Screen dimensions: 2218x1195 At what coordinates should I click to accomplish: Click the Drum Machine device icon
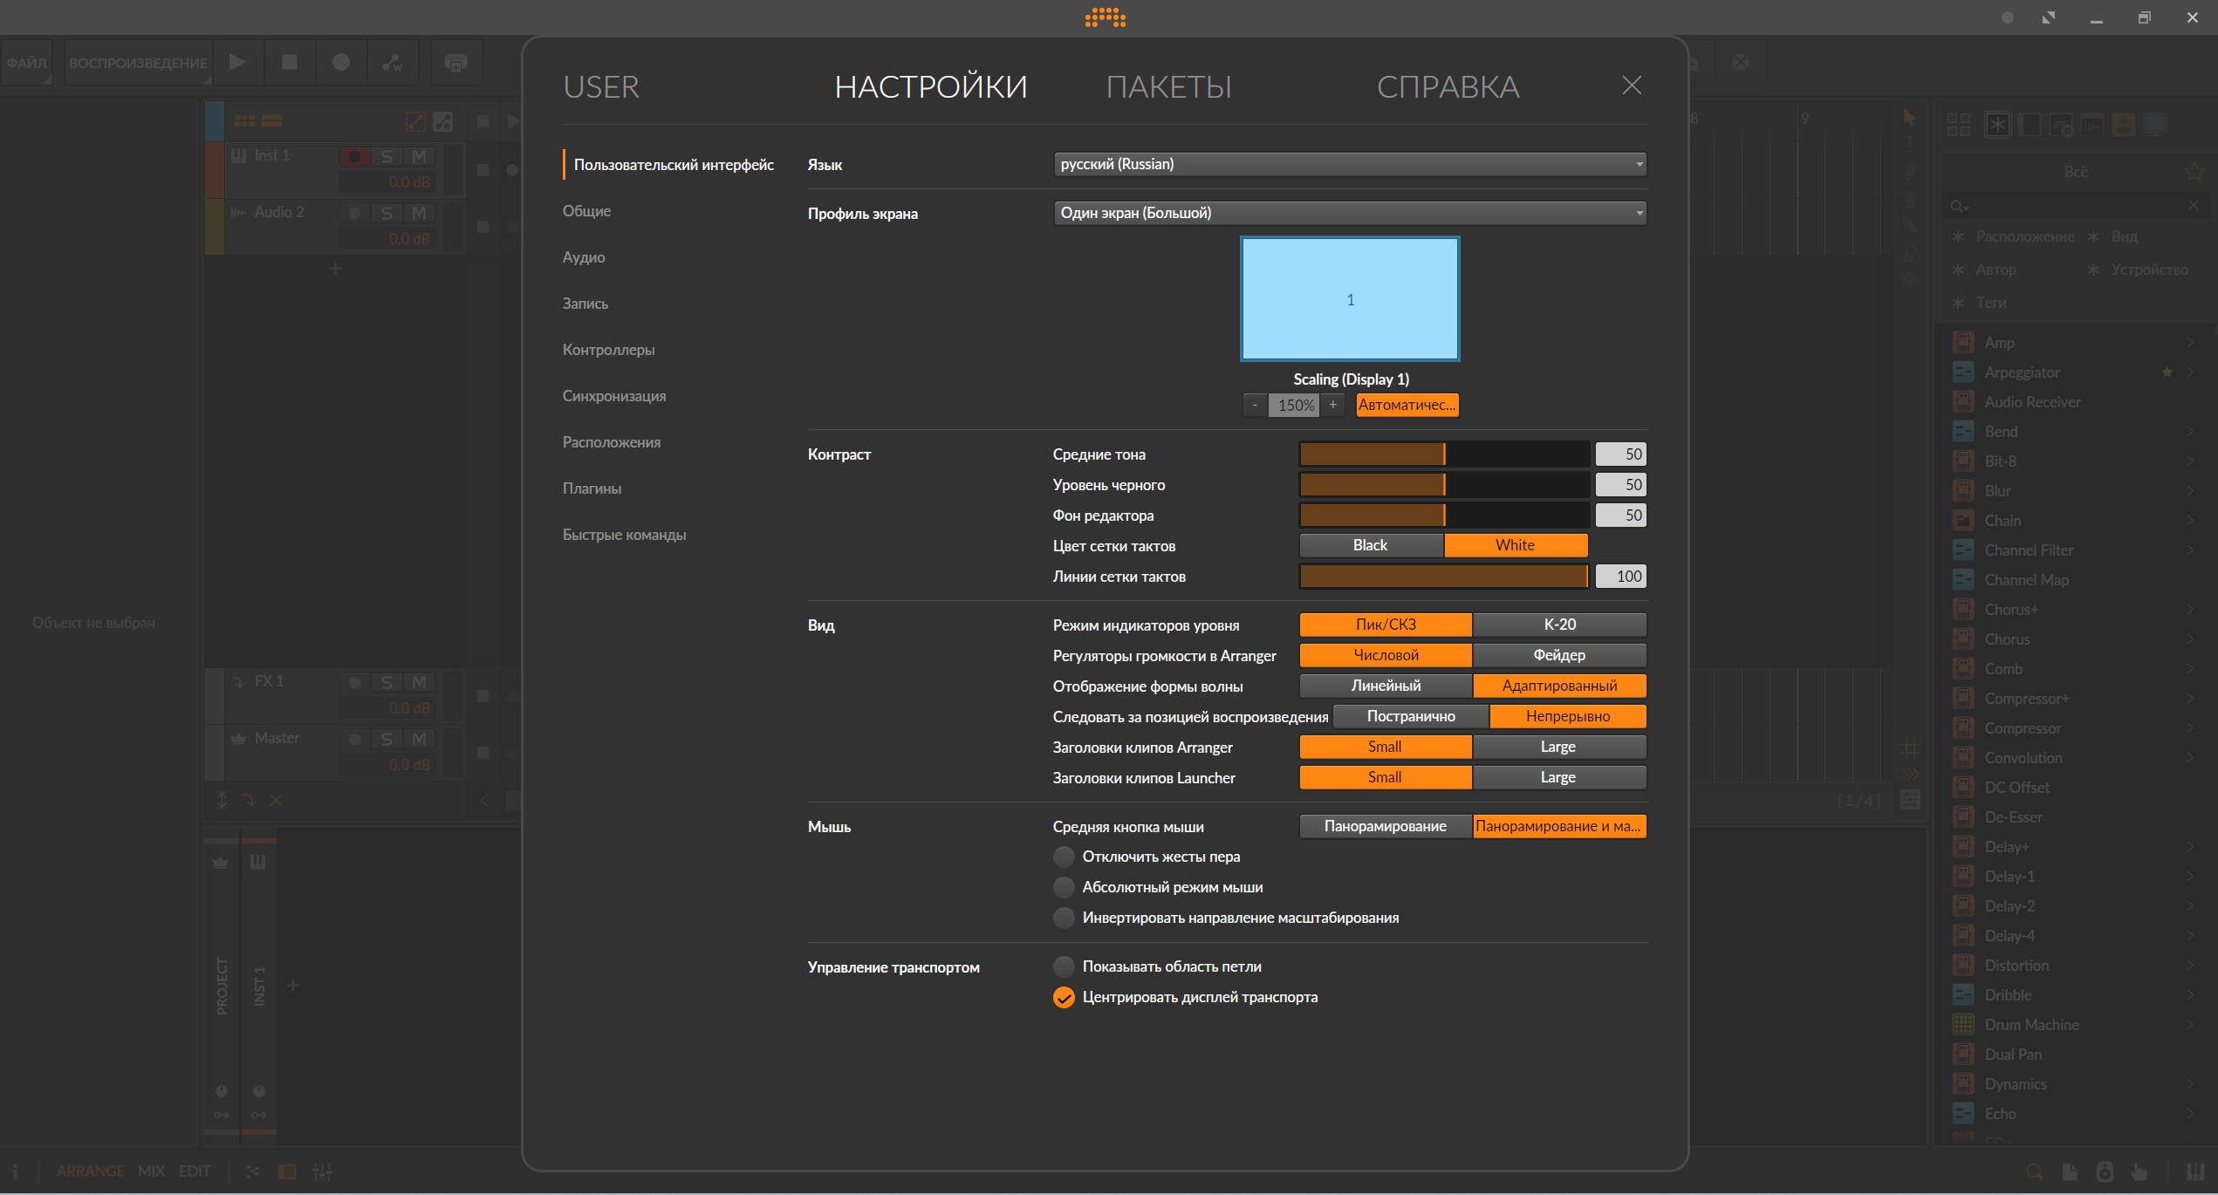coord(1962,1024)
